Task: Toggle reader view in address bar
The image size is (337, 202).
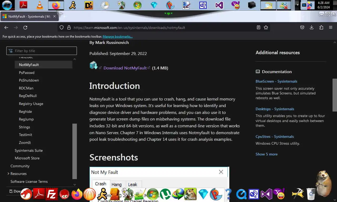Action: tap(259, 27)
